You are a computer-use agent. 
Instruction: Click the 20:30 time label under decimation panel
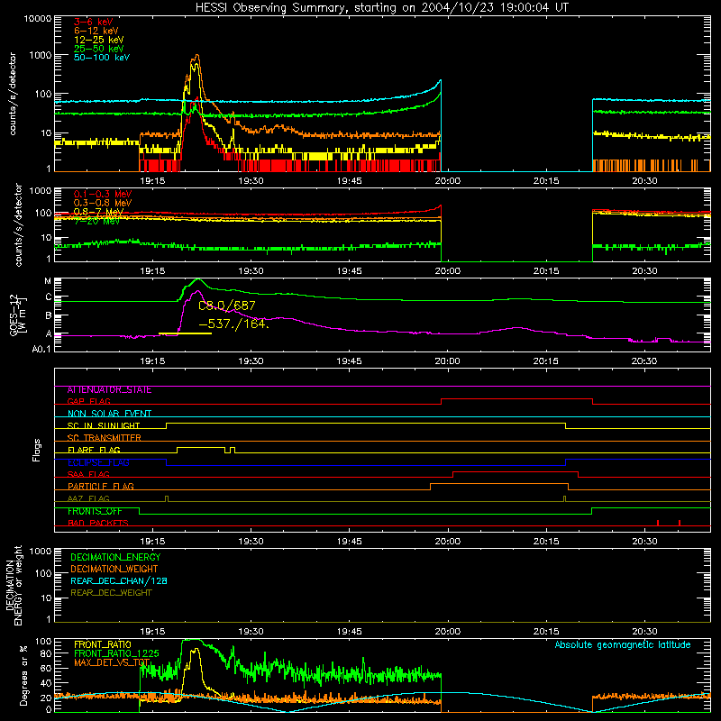coord(644,632)
